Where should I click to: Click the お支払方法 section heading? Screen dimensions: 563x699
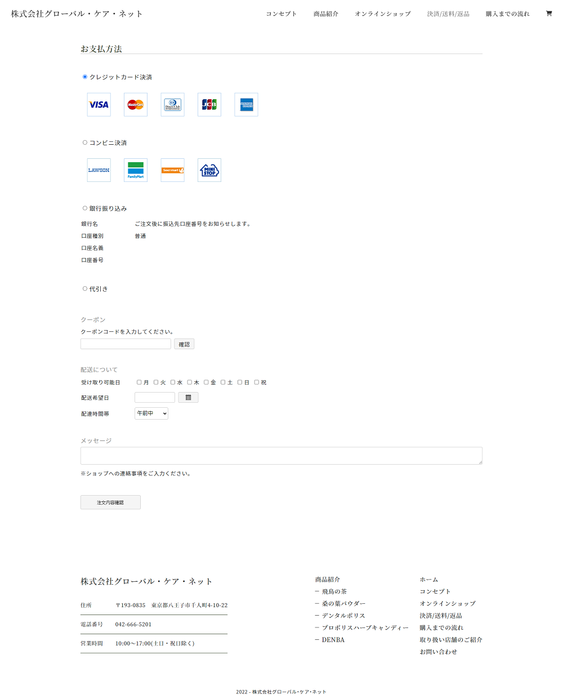[101, 49]
